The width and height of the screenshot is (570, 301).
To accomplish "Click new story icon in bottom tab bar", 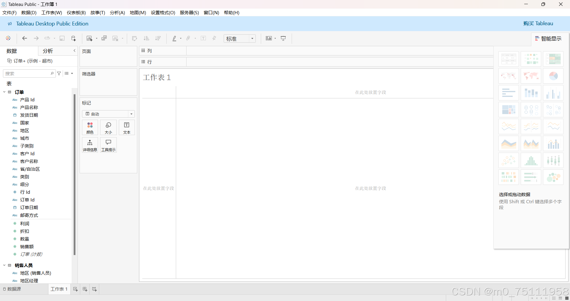I will point(94,289).
